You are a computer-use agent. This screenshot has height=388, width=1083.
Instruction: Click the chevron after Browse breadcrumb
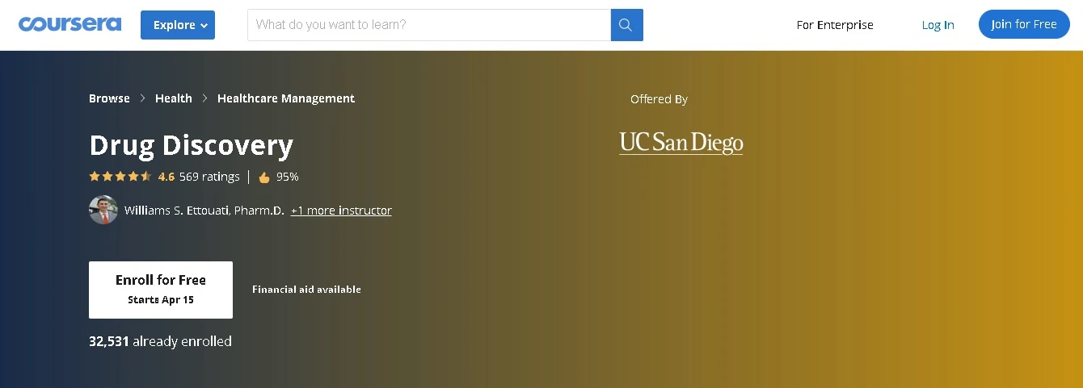pyautogui.click(x=143, y=98)
